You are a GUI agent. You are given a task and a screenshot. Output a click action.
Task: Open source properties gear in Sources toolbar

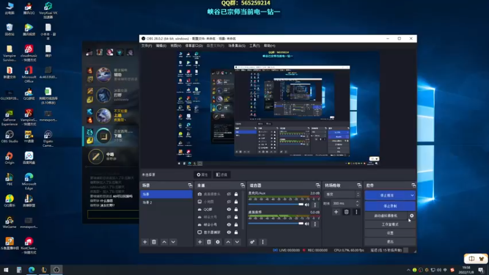pos(218,242)
